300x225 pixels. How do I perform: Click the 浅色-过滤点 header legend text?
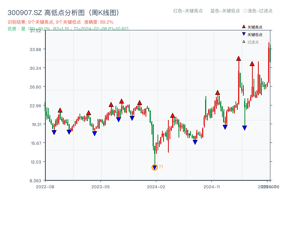coord(260,11)
